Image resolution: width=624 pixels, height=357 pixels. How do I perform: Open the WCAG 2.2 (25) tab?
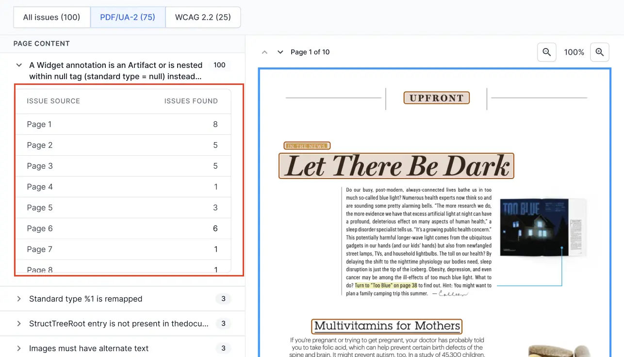(203, 17)
